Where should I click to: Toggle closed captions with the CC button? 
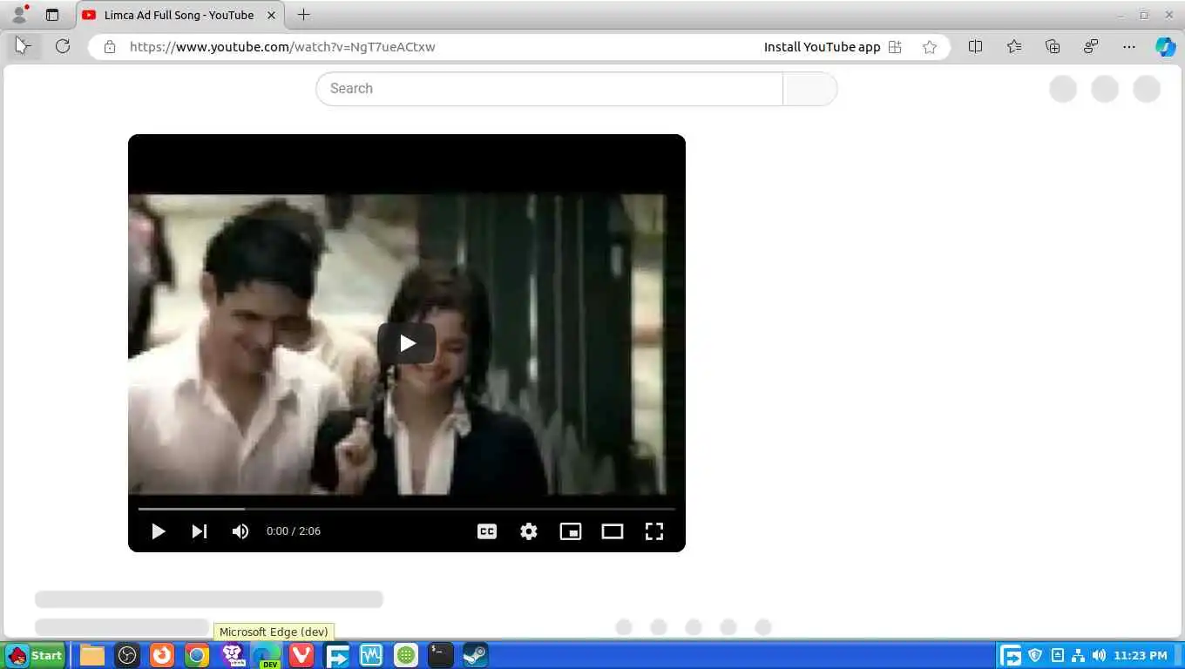click(x=487, y=531)
